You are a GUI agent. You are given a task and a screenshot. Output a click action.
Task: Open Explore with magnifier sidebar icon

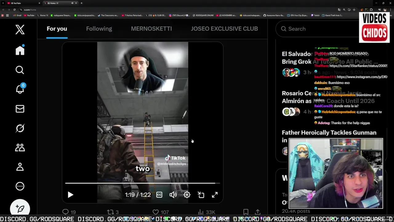[20, 70]
